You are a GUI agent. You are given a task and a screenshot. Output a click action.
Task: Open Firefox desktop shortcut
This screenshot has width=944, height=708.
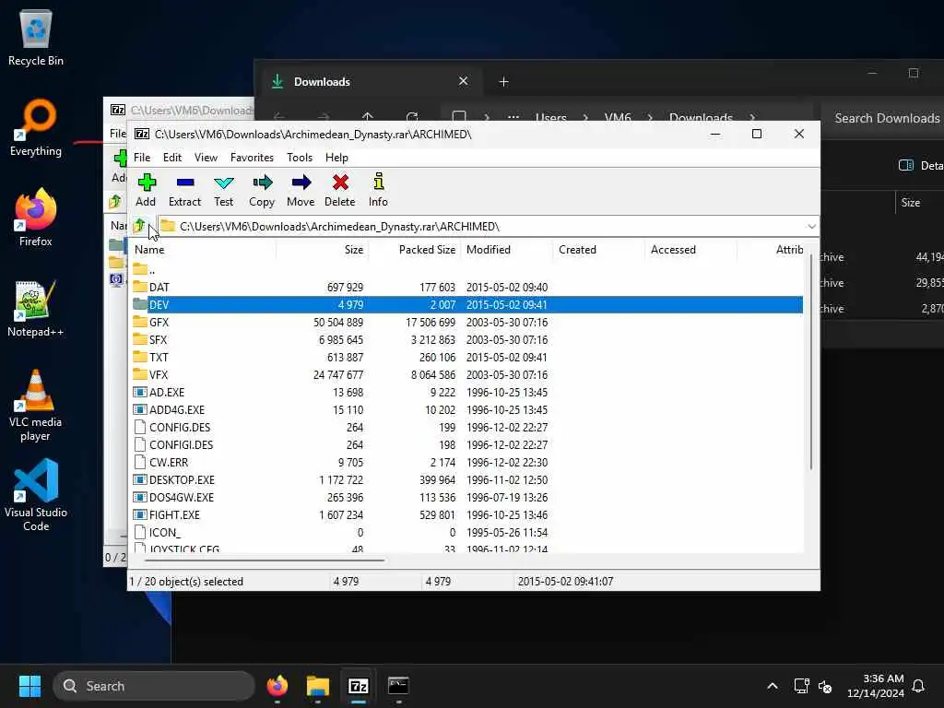pyautogui.click(x=36, y=218)
